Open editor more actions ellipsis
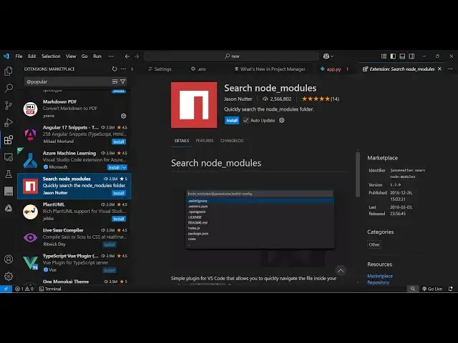 point(450,69)
